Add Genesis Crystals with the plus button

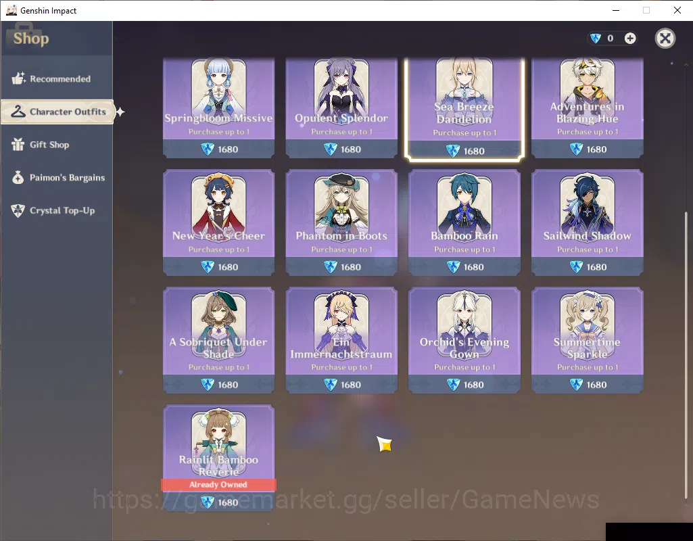tap(630, 39)
